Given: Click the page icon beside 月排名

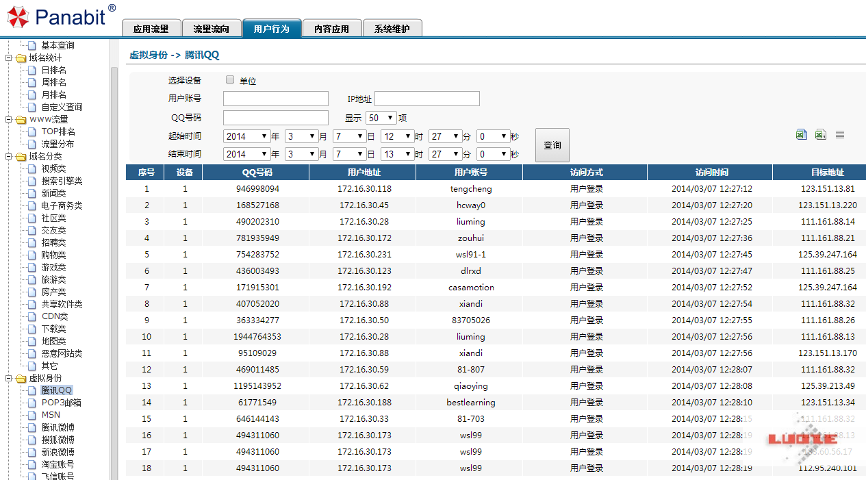Looking at the screenshot, I should 31,94.
